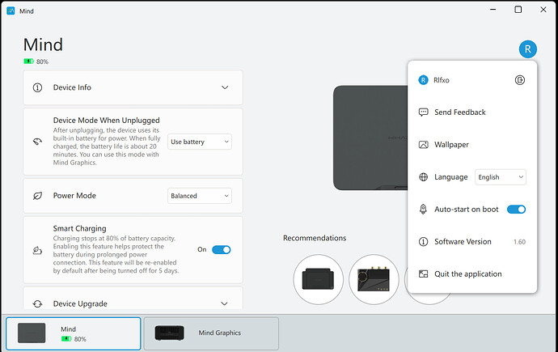Turn off Smart Charging switch
Screen dimensions: 558x352
(x=221, y=249)
